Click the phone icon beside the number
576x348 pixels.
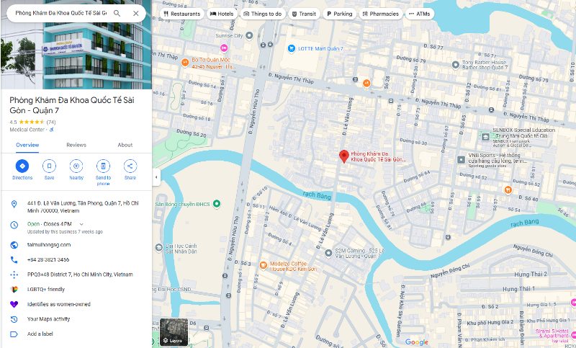point(14,260)
